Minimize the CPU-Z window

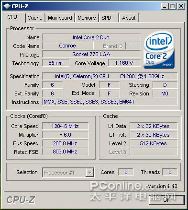click(165, 6)
